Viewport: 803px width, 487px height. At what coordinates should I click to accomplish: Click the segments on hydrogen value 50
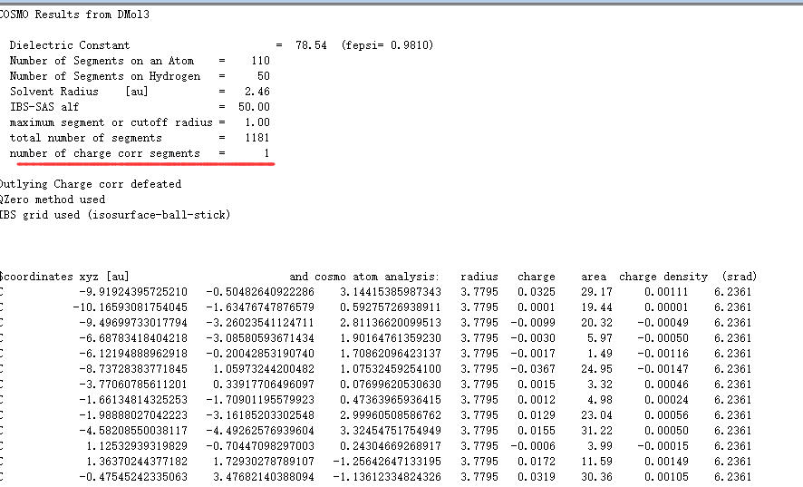click(263, 76)
